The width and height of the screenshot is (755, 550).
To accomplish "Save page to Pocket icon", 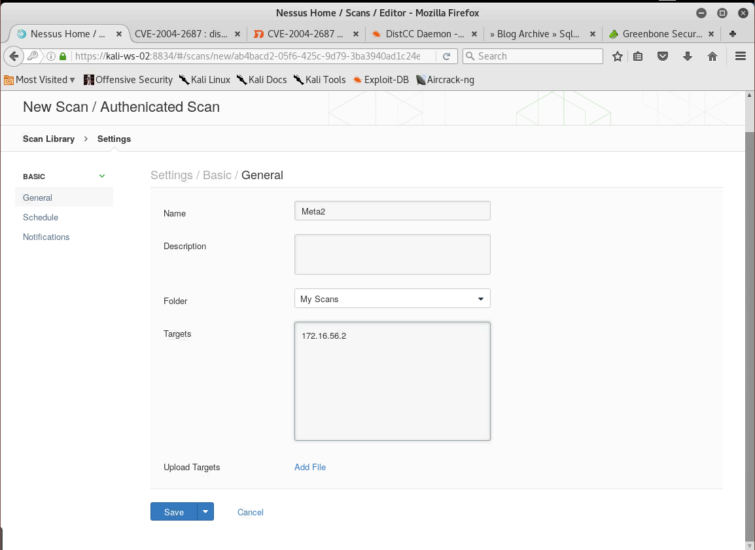I will 663,56.
